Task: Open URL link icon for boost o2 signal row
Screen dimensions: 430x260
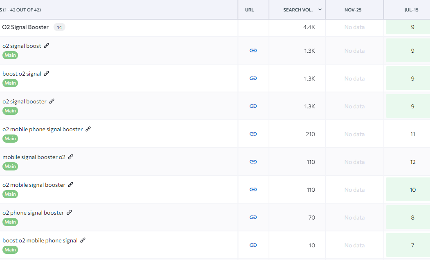Action: 253,78
